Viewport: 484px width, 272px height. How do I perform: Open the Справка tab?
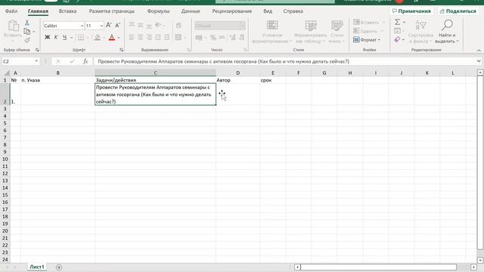tap(293, 11)
